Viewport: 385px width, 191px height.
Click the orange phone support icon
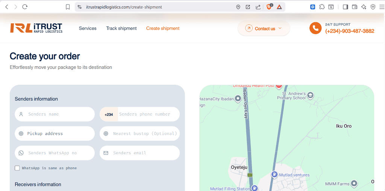(x=315, y=29)
